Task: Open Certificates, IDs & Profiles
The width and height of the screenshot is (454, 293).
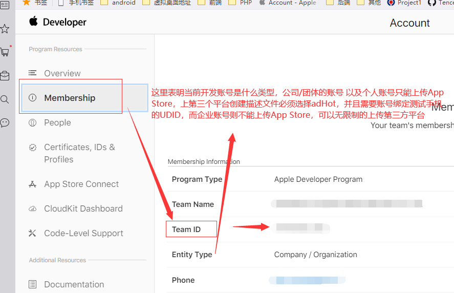Action: coord(79,153)
